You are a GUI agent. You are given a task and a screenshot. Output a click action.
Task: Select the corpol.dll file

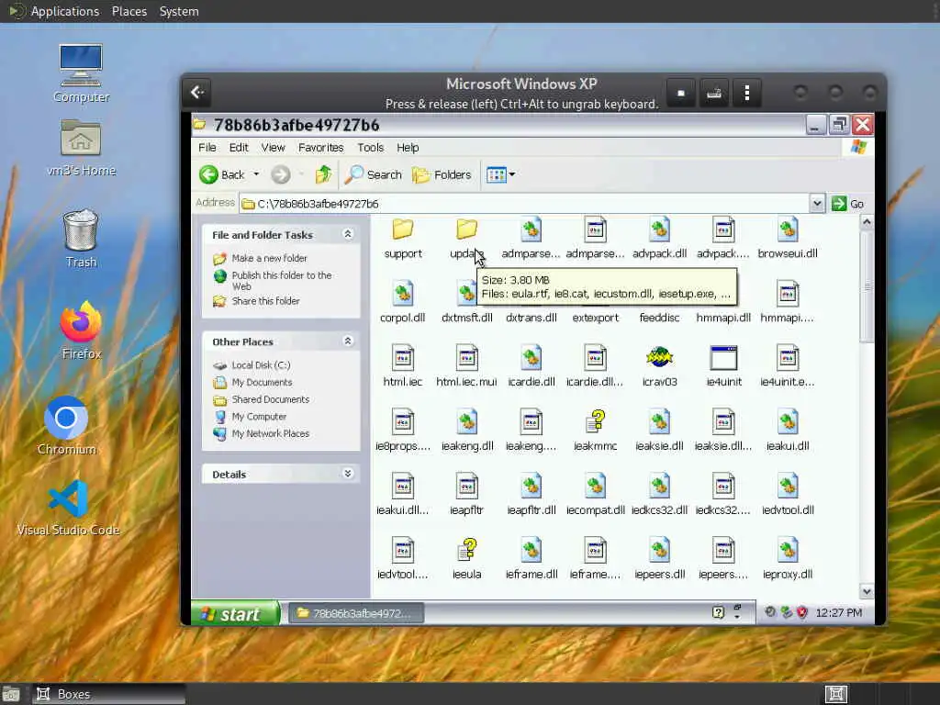click(402, 303)
